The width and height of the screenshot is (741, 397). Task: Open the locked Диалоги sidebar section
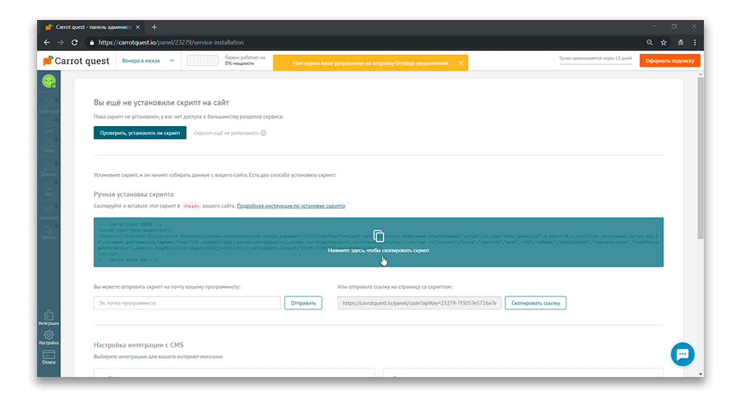pos(49,169)
